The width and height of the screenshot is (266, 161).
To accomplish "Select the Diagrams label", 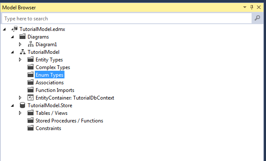I will (38, 37).
